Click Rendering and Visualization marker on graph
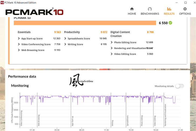Image resolution: width=196 pixels, height=131 pixels. (165, 115)
